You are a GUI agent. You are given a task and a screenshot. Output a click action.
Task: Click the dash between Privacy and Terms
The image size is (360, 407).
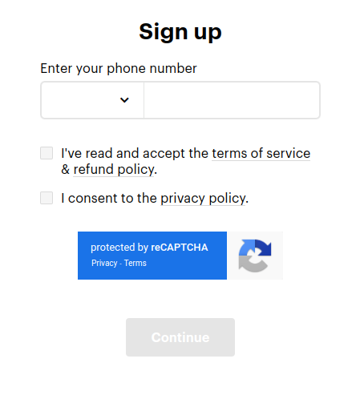pos(121,264)
